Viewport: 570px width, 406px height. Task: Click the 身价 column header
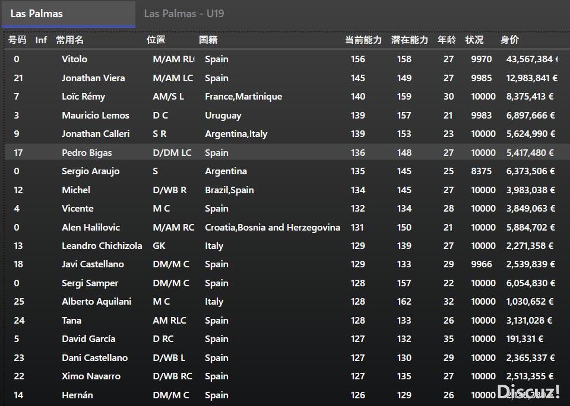click(509, 40)
